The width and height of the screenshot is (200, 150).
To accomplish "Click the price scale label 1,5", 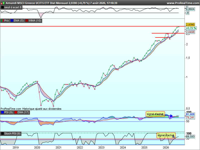I will (188, 58).
